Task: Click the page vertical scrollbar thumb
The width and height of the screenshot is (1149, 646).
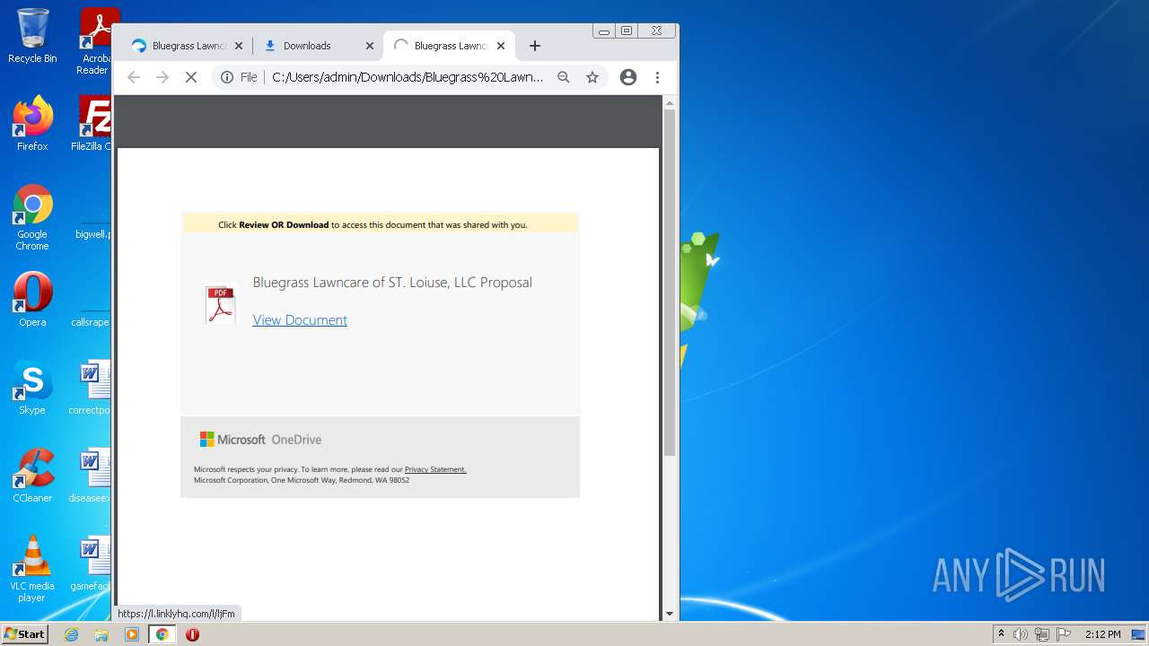Action: [670, 283]
